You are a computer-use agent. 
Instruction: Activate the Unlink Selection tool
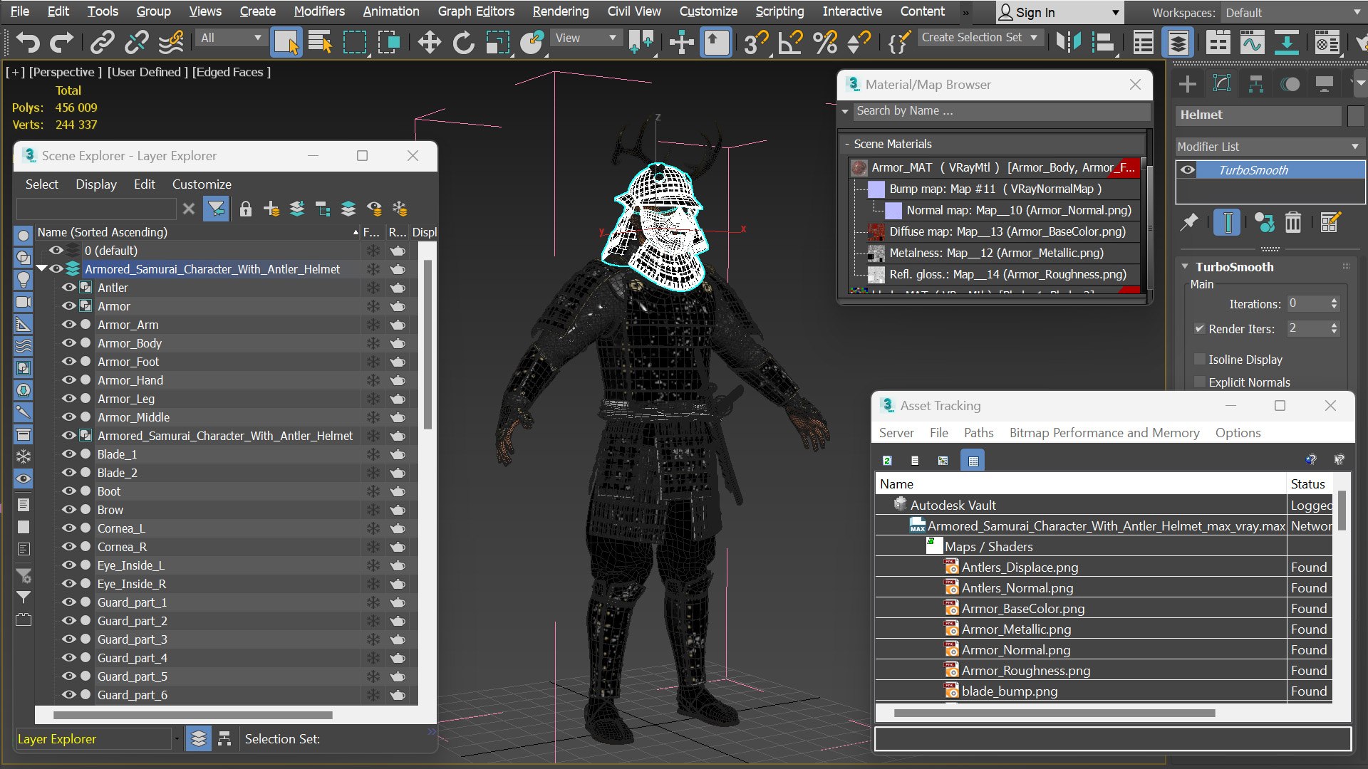pyautogui.click(x=136, y=43)
